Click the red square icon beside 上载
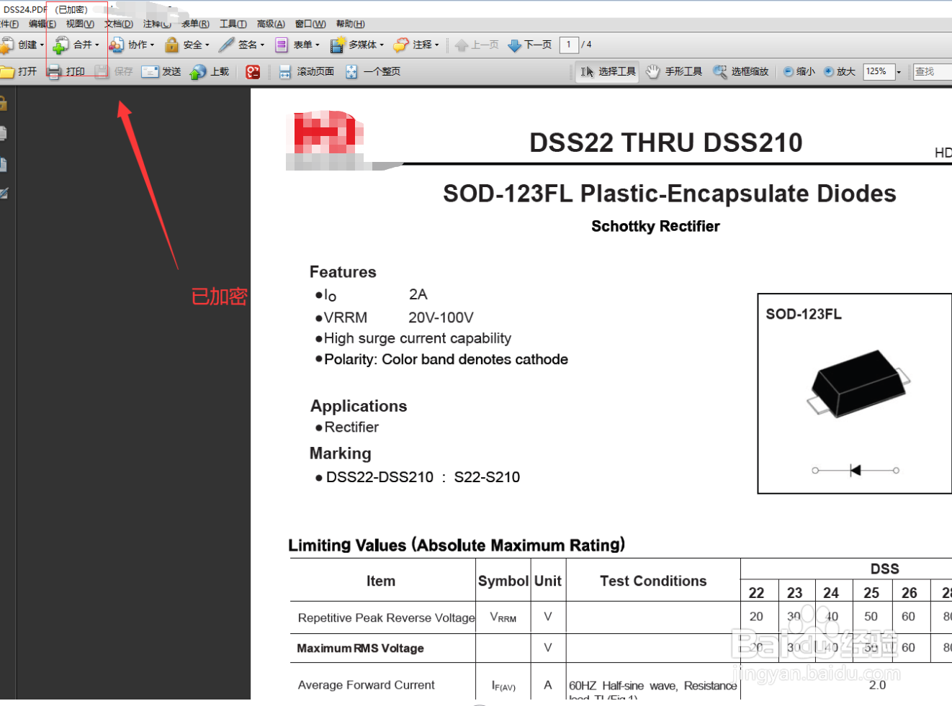The width and height of the screenshot is (952, 706). [253, 72]
